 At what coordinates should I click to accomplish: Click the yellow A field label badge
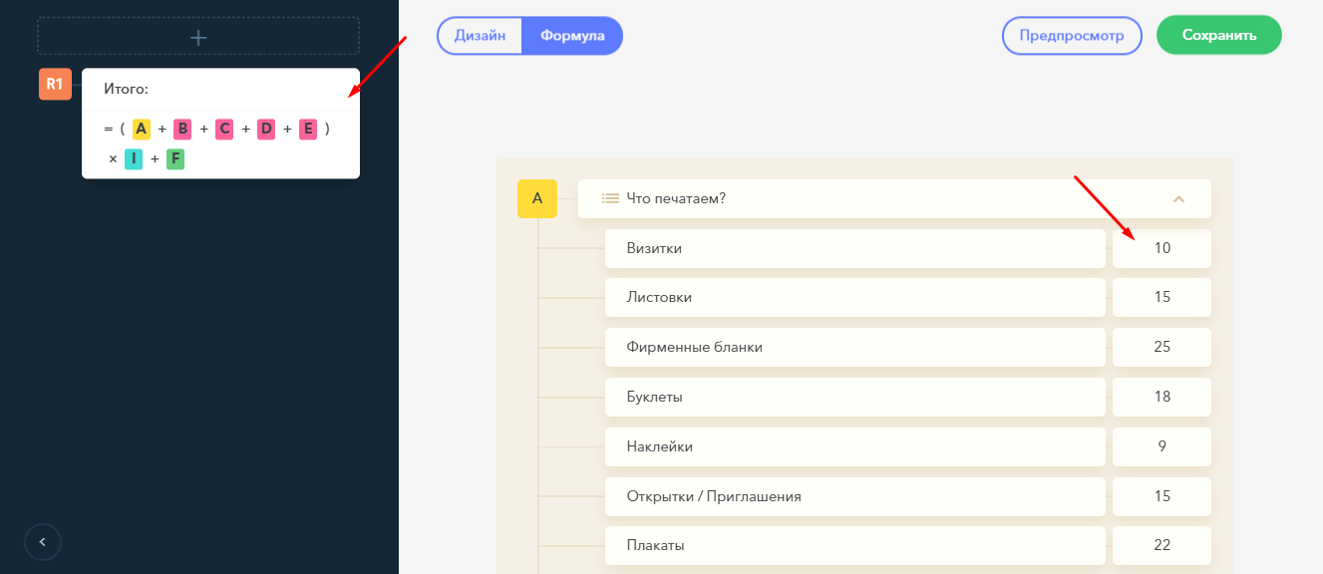pyautogui.click(x=537, y=198)
